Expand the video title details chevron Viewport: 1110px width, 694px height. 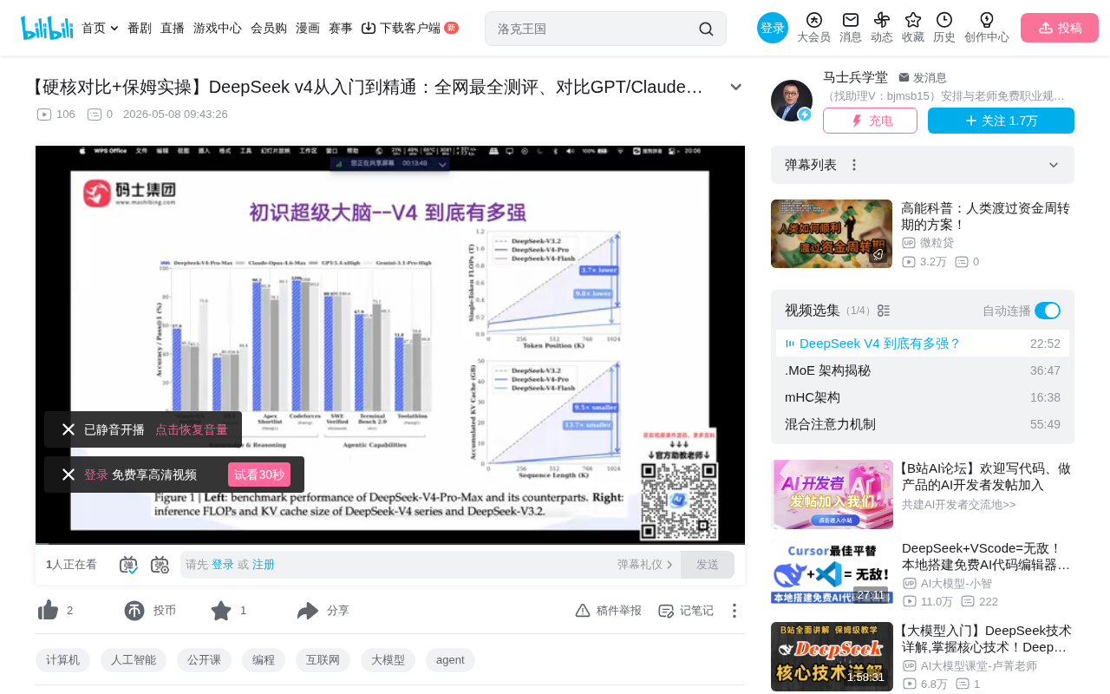coord(736,87)
